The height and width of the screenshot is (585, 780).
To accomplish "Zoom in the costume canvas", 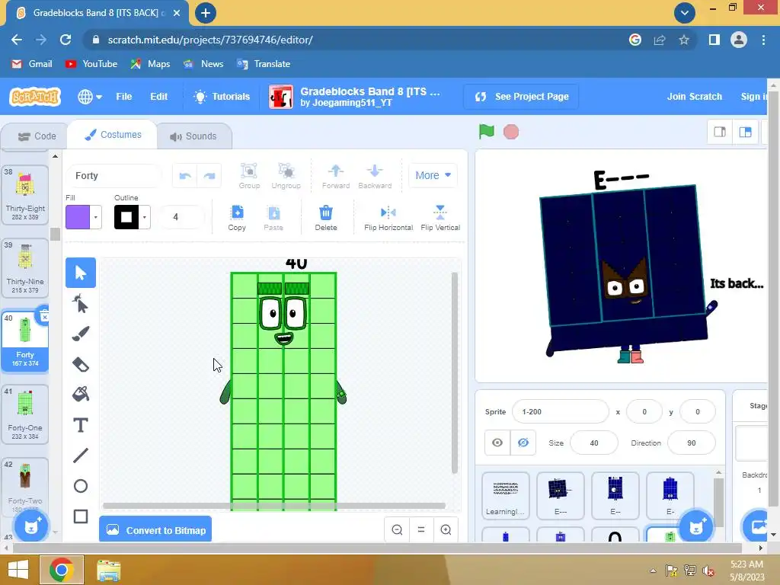I will (x=446, y=530).
